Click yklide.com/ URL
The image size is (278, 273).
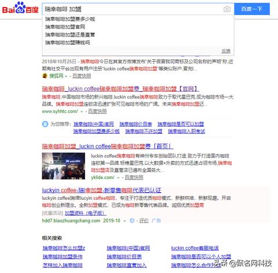point(103,177)
